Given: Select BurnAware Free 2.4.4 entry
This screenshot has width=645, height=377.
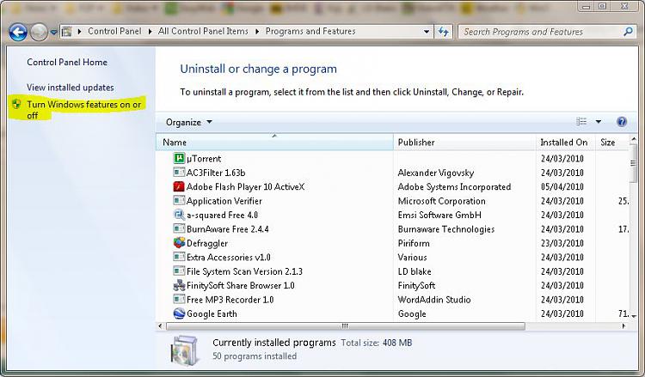Looking at the screenshot, I should (228, 228).
